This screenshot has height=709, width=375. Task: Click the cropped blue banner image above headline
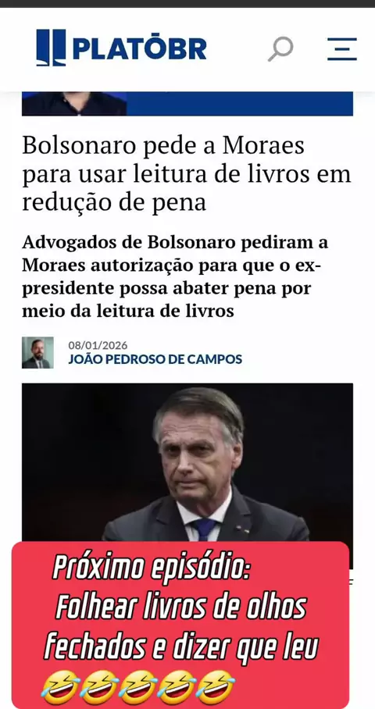point(187,104)
